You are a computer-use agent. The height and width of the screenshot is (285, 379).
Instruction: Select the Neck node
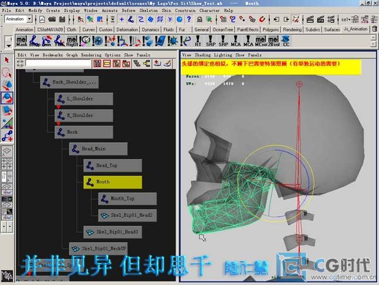[x=84, y=132]
